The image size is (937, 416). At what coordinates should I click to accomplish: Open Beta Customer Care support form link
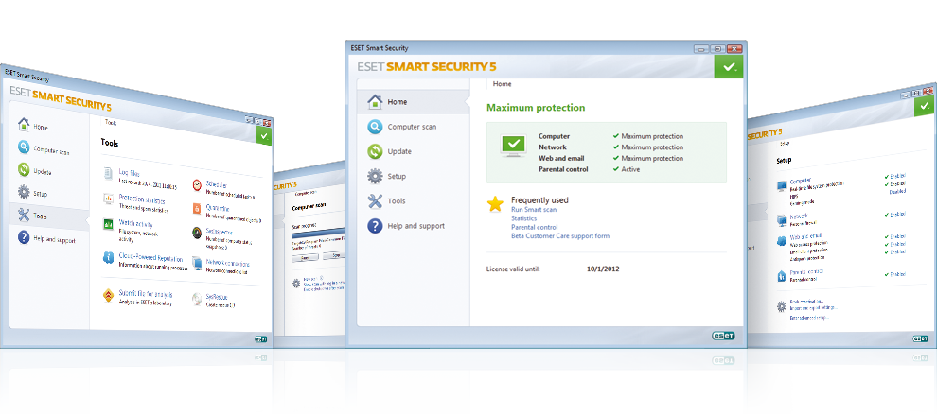[560, 236]
